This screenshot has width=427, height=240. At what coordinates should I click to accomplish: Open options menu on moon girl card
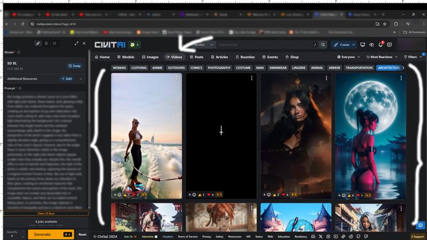401,78
